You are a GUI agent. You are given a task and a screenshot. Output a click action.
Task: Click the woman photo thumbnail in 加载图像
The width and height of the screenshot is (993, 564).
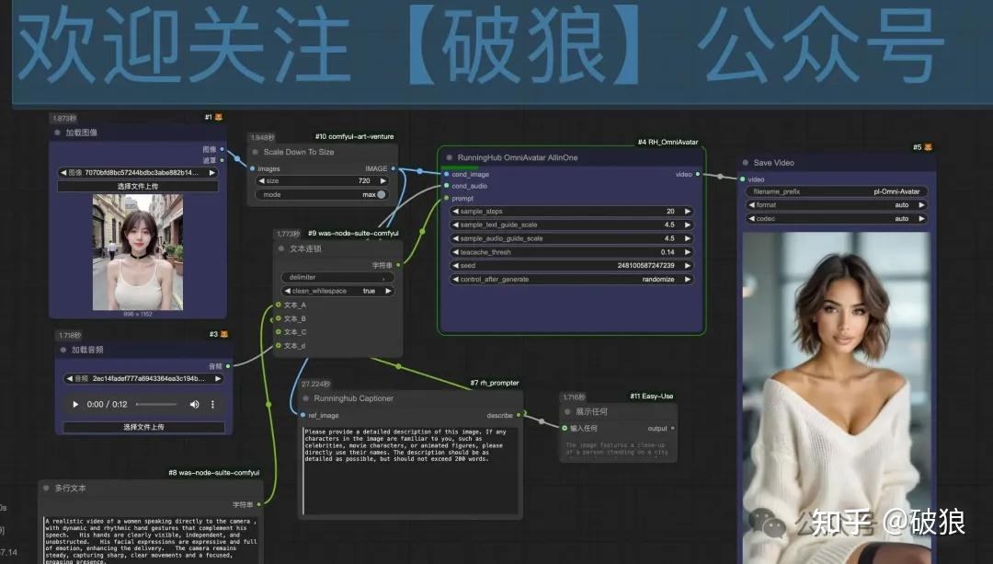point(139,252)
